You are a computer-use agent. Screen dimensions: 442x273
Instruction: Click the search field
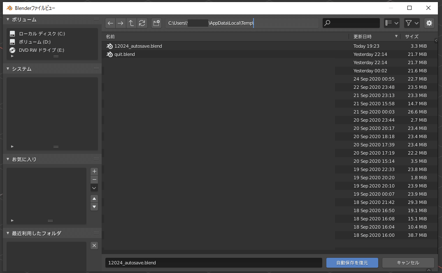point(351,23)
